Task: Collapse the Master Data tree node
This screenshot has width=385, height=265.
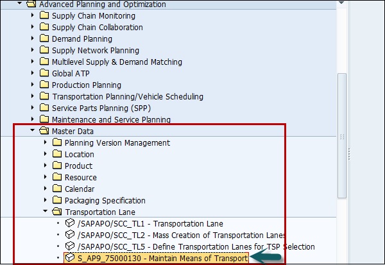Action: click(x=33, y=132)
